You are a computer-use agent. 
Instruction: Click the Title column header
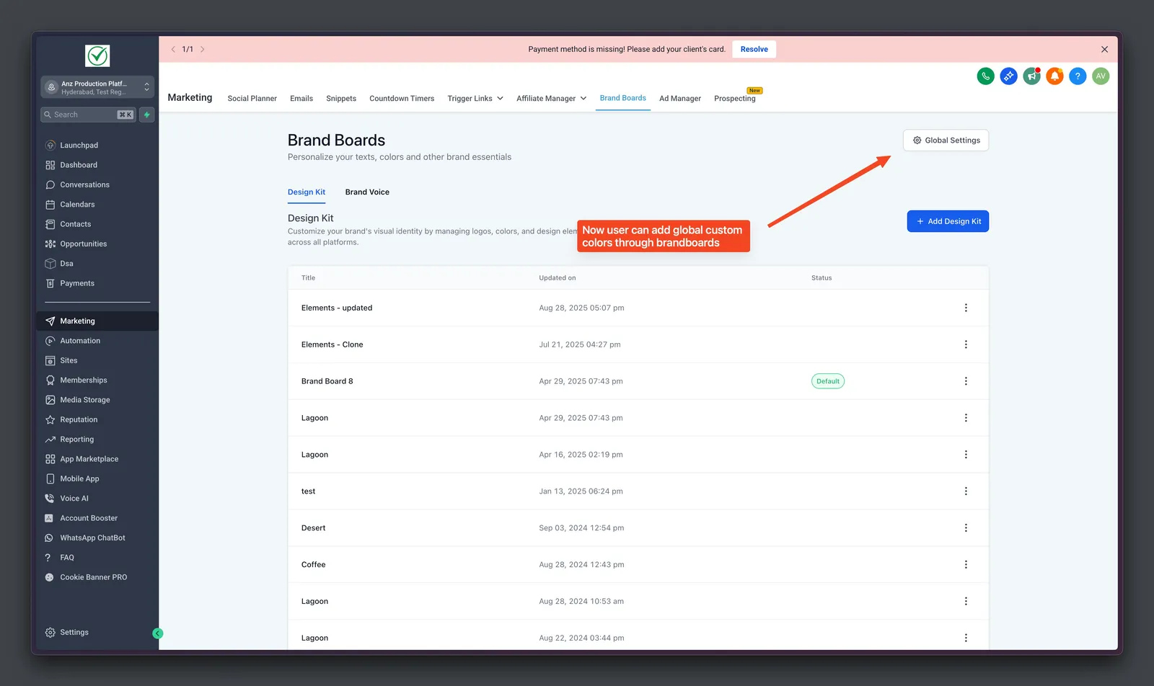pyautogui.click(x=308, y=277)
